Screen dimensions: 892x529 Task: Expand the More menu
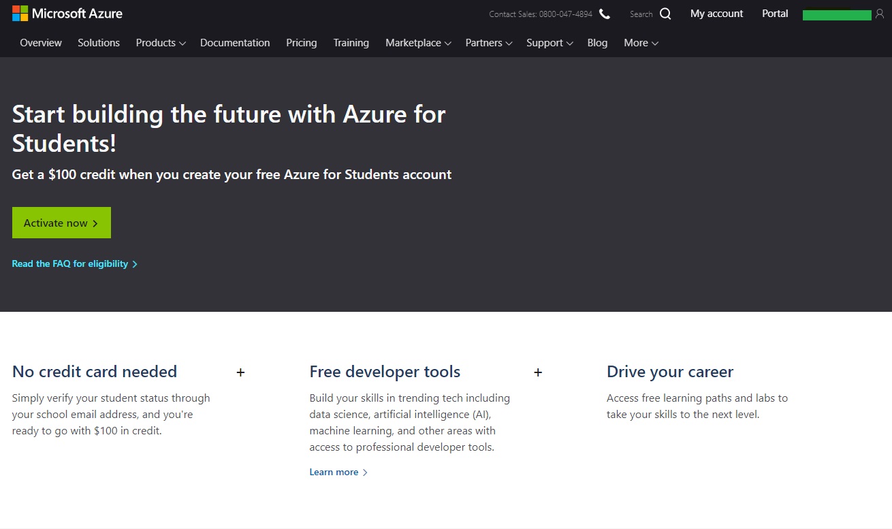[641, 43]
